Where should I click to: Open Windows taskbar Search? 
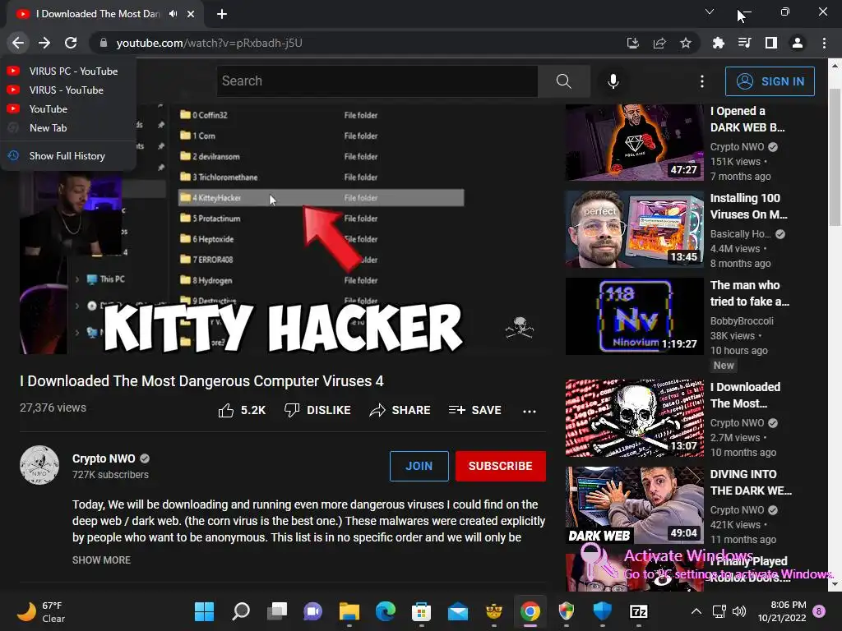tap(241, 611)
